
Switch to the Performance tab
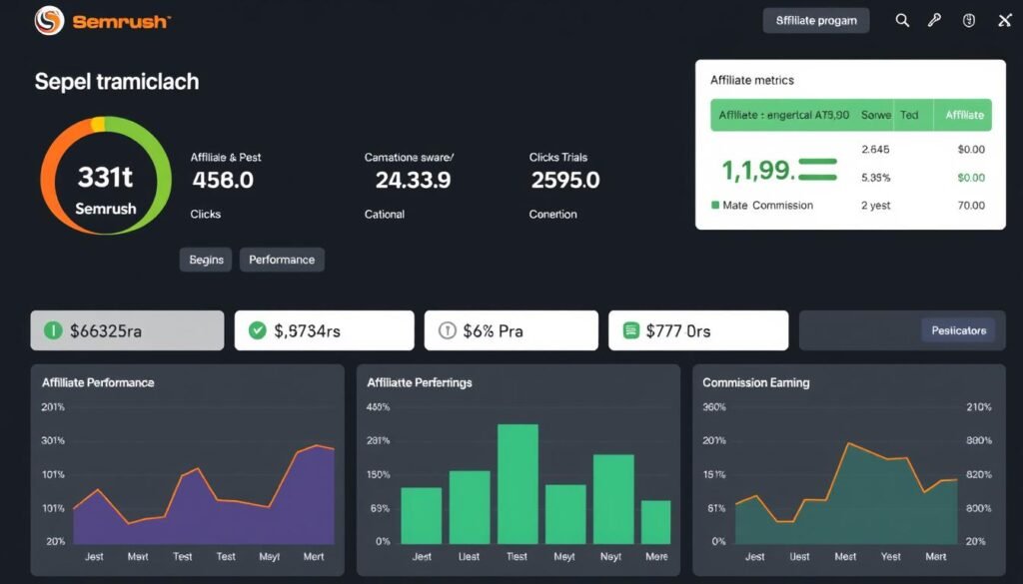click(x=282, y=260)
